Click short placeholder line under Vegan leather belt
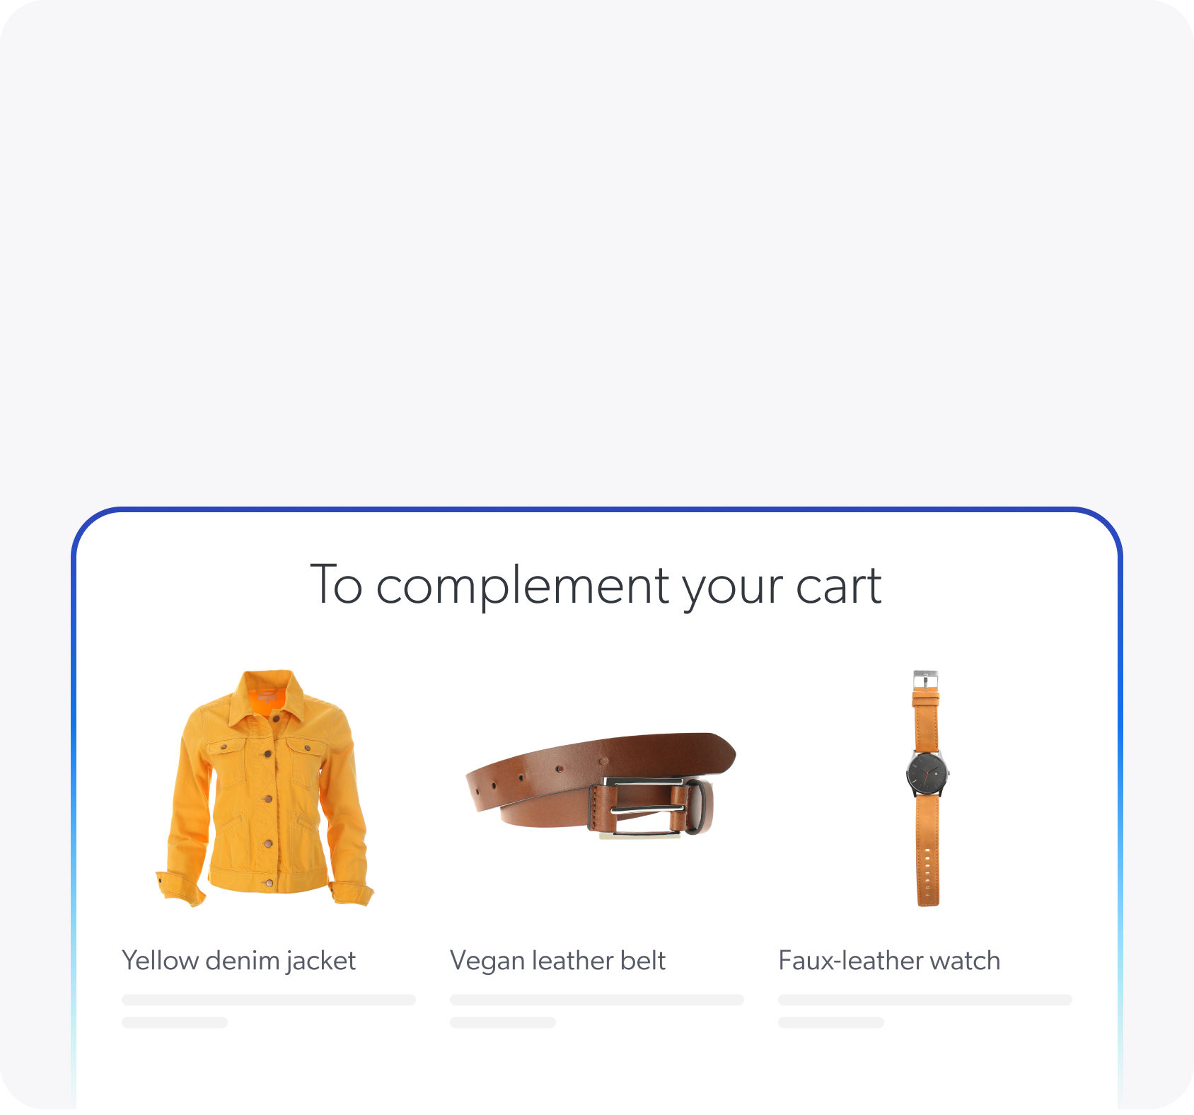Viewport: 1194px width, 1115px height. pyautogui.click(x=503, y=1022)
